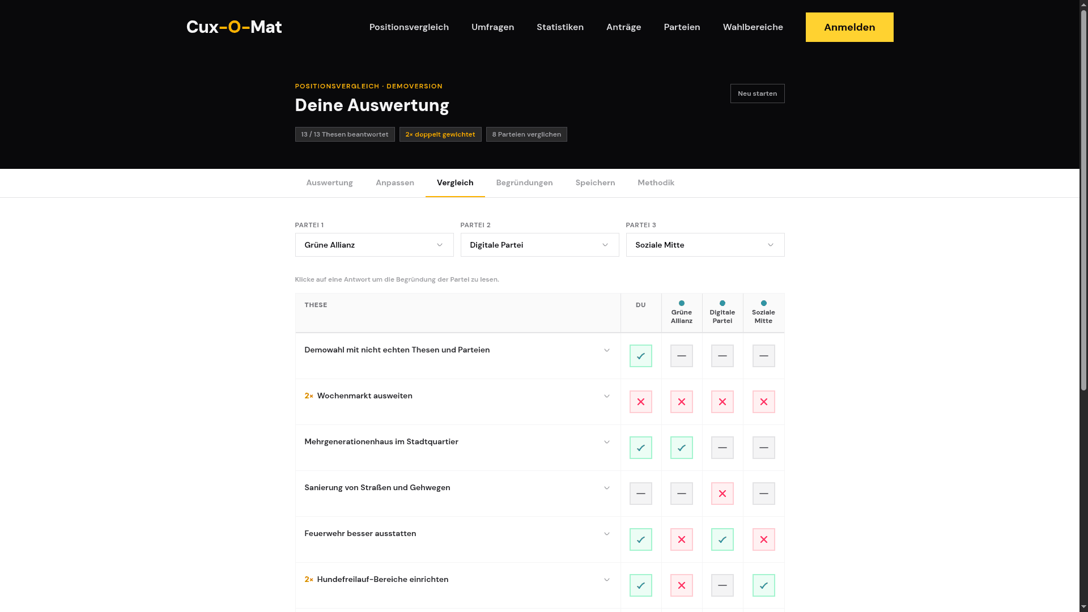Open Digitale Partei agree answer for Feuerwehr thesis
Screen dimensions: 1088x612
coord(722,539)
